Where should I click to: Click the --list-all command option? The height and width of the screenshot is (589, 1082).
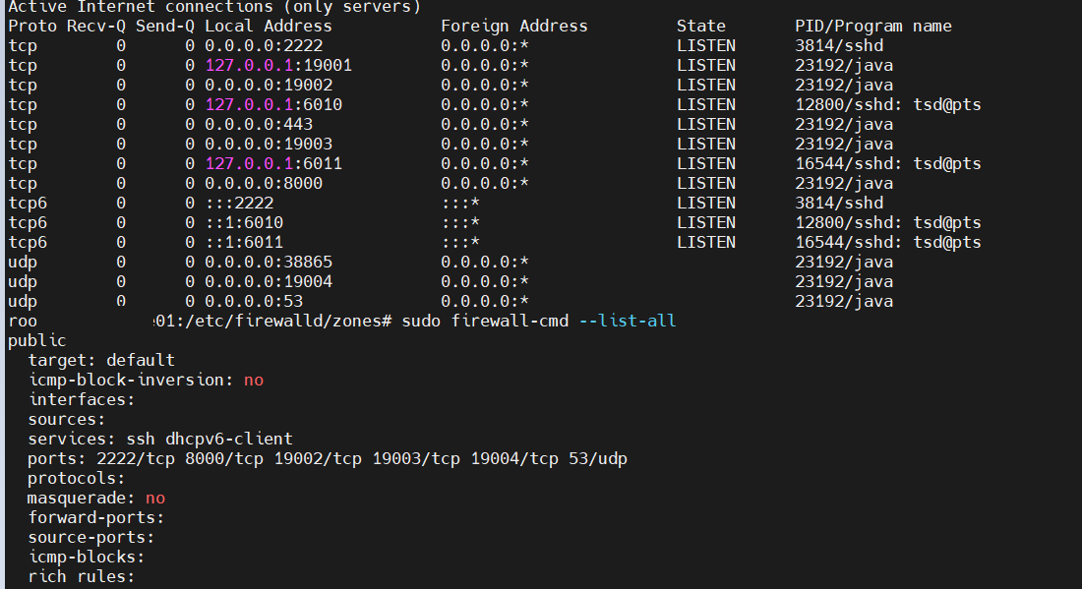[628, 322]
